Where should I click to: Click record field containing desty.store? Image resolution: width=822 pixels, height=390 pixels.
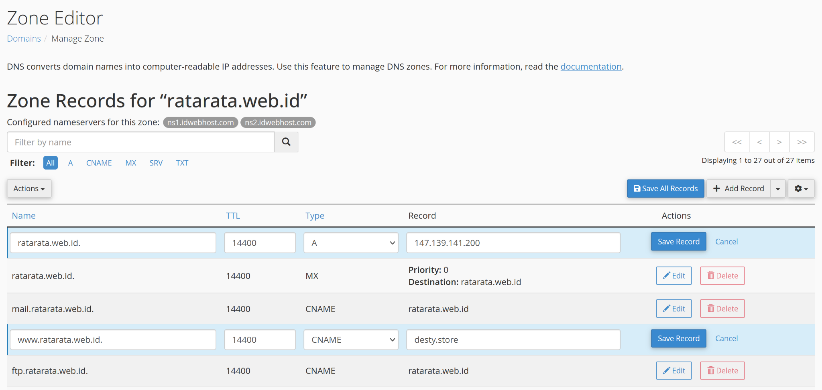point(513,339)
